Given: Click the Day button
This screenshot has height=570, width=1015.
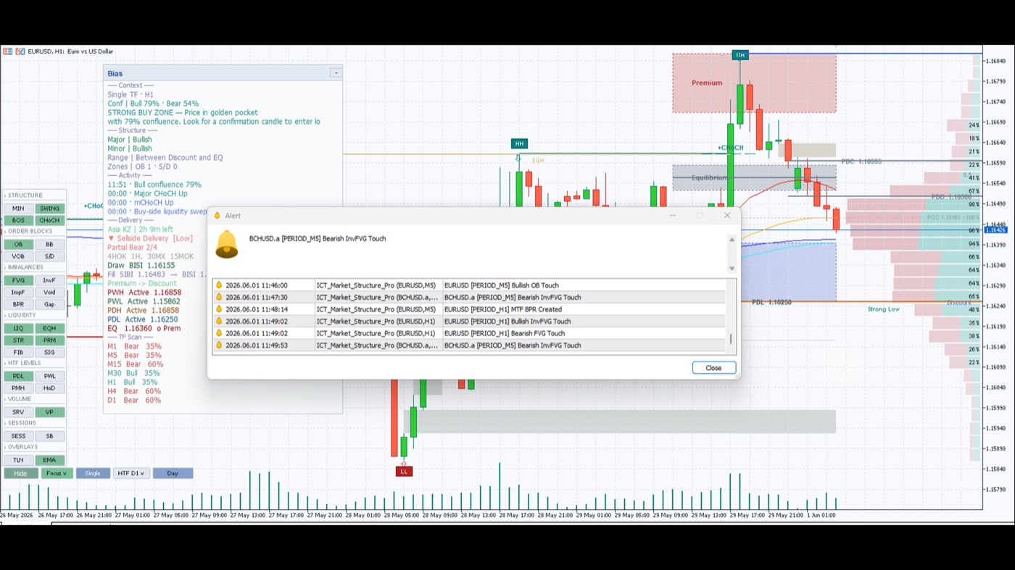Looking at the screenshot, I should tap(173, 474).
